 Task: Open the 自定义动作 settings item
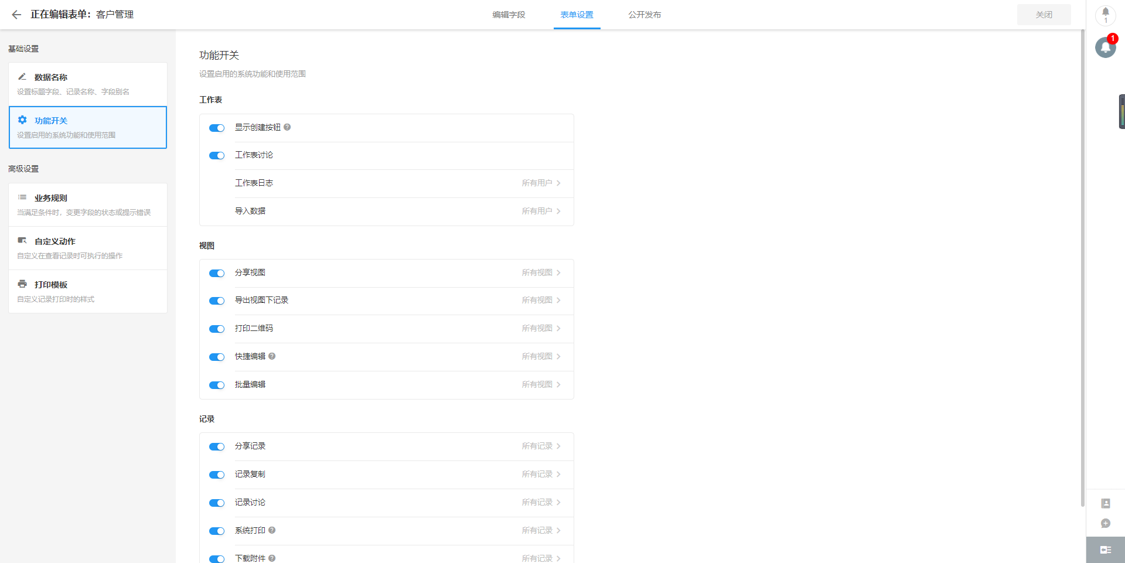click(88, 248)
